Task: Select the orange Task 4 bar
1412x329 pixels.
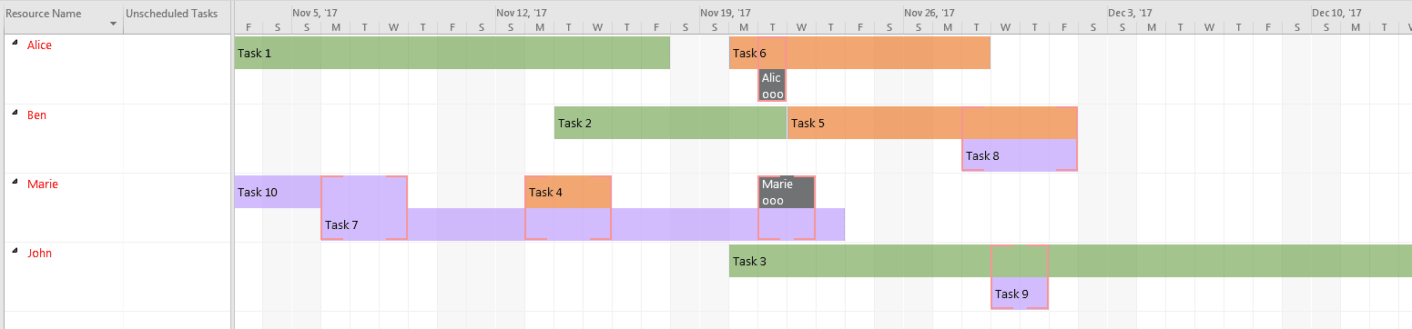Action: point(568,192)
